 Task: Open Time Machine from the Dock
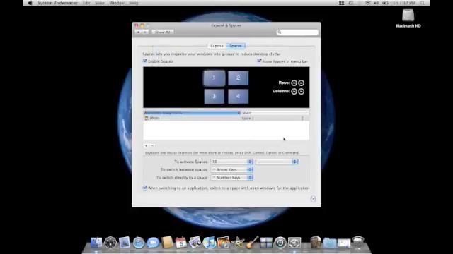tap(280, 243)
